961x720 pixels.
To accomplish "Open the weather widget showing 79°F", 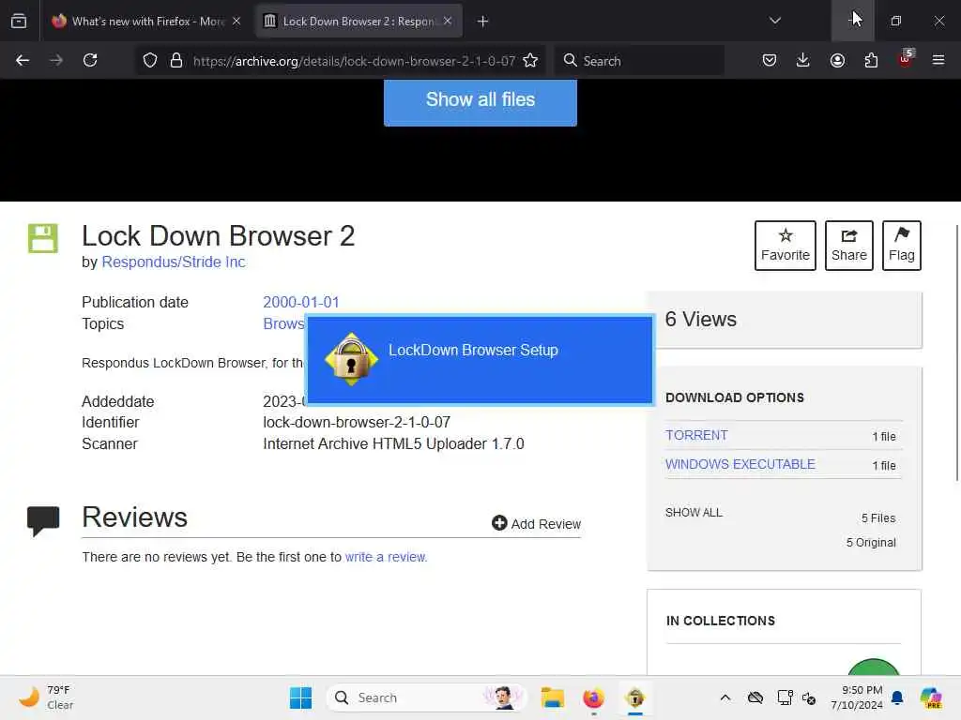I will coord(46,697).
